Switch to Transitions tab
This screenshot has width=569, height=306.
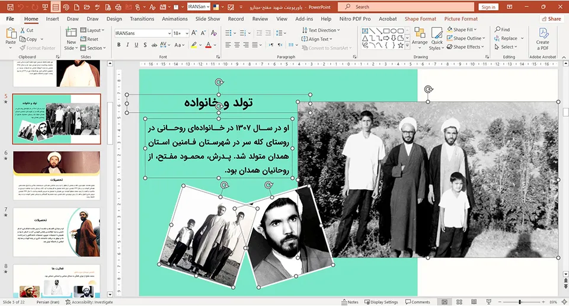point(142,19)
